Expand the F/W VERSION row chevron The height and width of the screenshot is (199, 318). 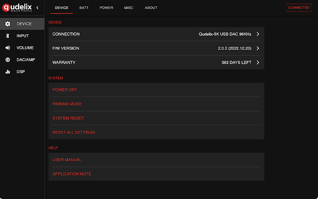(258, 48)
